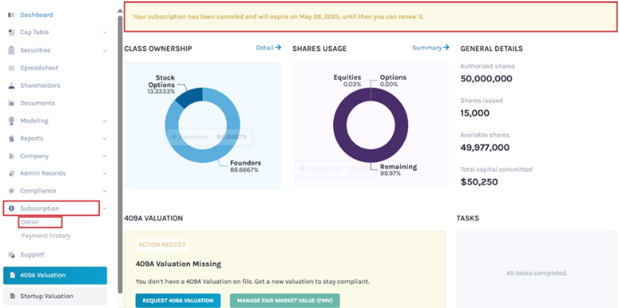619x308 pixels.
Task: Open the Modeling lightbulb icon
Action: click(x=11, y=121)
